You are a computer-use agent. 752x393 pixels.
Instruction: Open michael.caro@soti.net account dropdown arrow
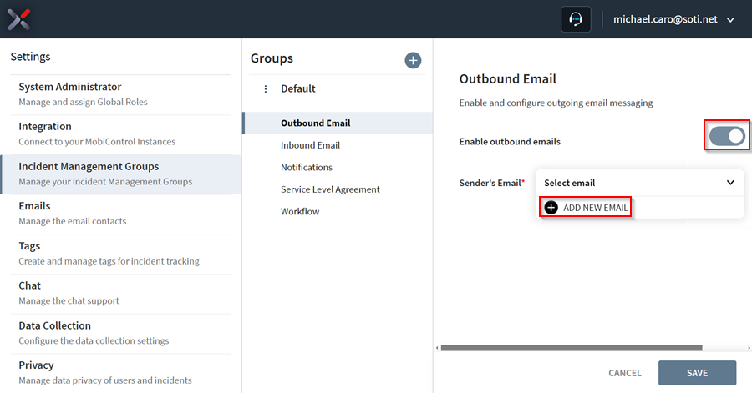(730, 20)
